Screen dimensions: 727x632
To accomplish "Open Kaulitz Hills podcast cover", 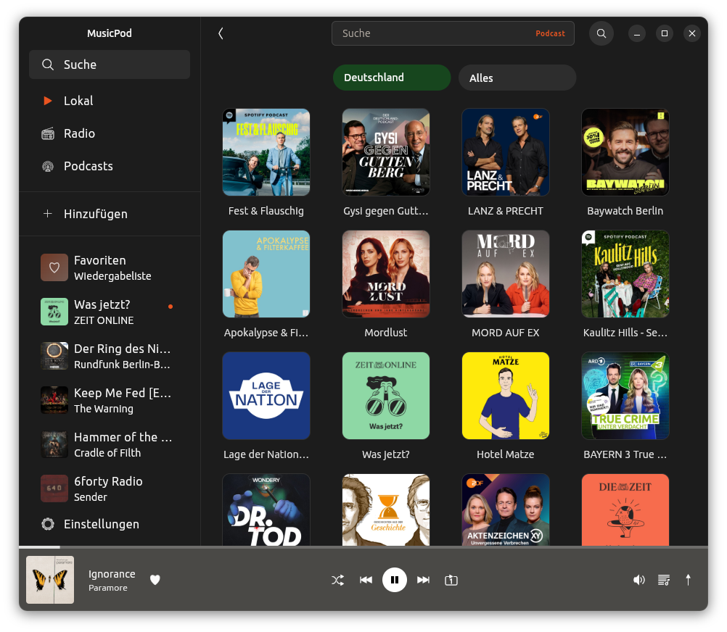I will tap(625, 274).
